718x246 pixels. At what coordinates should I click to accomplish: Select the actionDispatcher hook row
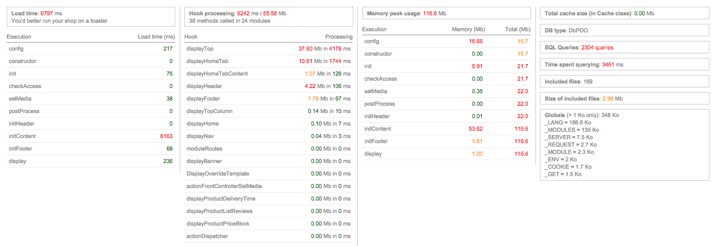pyautogui.click(x=269, y=236)
